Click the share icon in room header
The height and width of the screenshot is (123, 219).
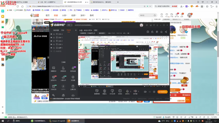pos(166,32)
